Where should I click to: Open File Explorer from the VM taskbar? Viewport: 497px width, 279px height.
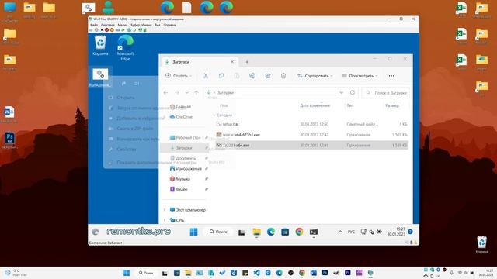pyautogui.click(x=256, y=232)
